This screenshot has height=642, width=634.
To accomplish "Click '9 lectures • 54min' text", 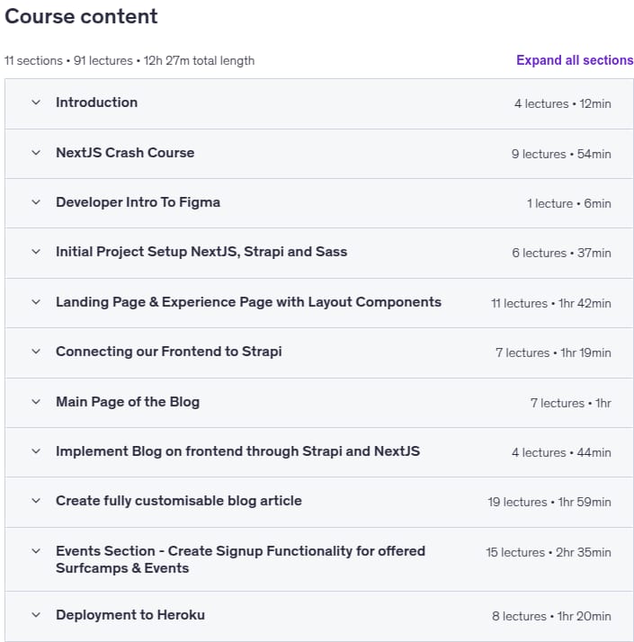I will [x=561, y=154].
